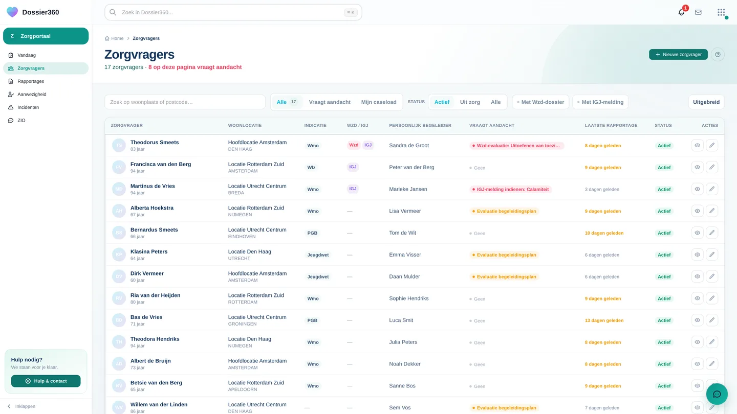Open the apps grid menu

pyautogui.click(x=721, y=12)
